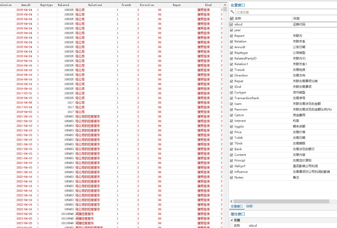
Task: Click the data grid vertical scrollbar thumb
Action: [x=225, y=9]
